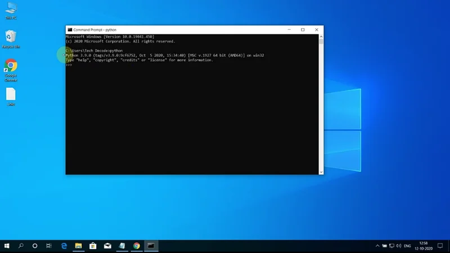Image resolution: width=450 pixels, height=253 pixels.
Task: Click the console scrollbar down arrow
Action: click(x=321, y=171)
